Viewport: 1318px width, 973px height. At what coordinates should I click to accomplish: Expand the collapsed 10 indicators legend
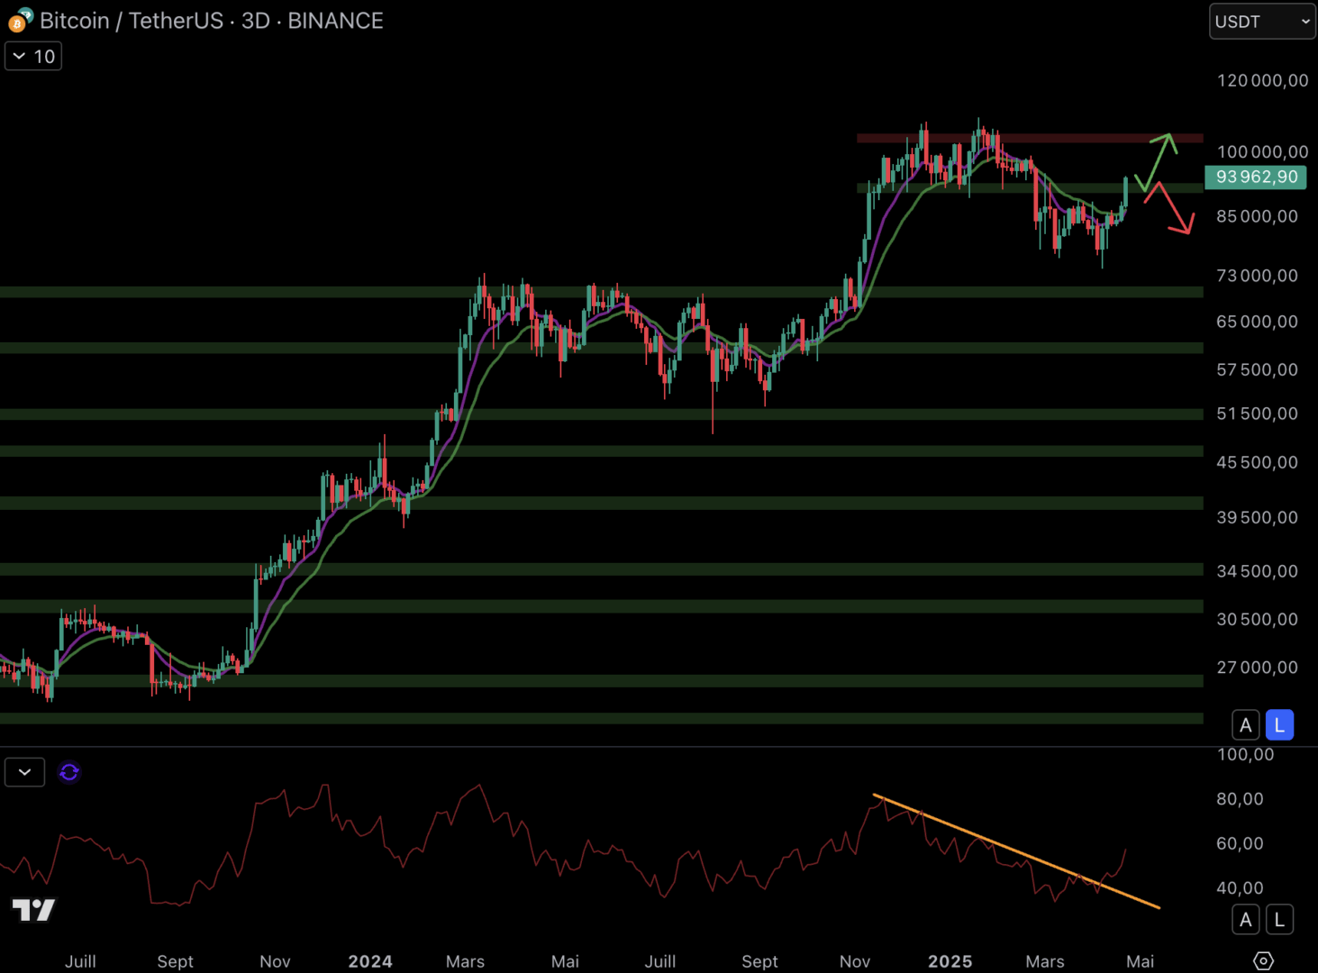pos(33,56)
